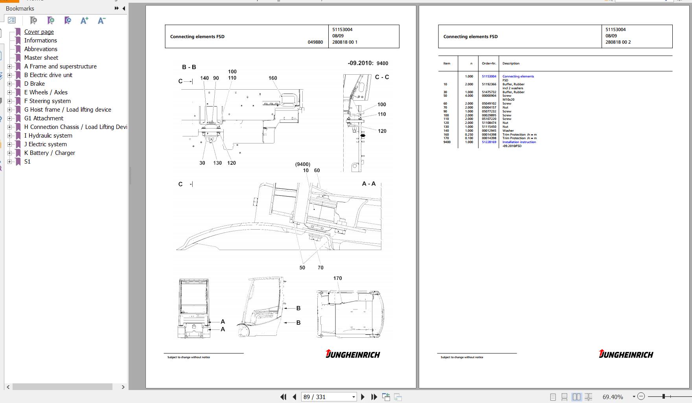Screen dimensions: 692x403
Task: Click the next view icon
Action: 398,397
